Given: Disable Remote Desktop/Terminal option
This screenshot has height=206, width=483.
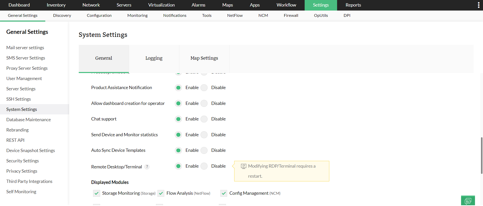Looking at the screenshot, I should click(204, 166).
